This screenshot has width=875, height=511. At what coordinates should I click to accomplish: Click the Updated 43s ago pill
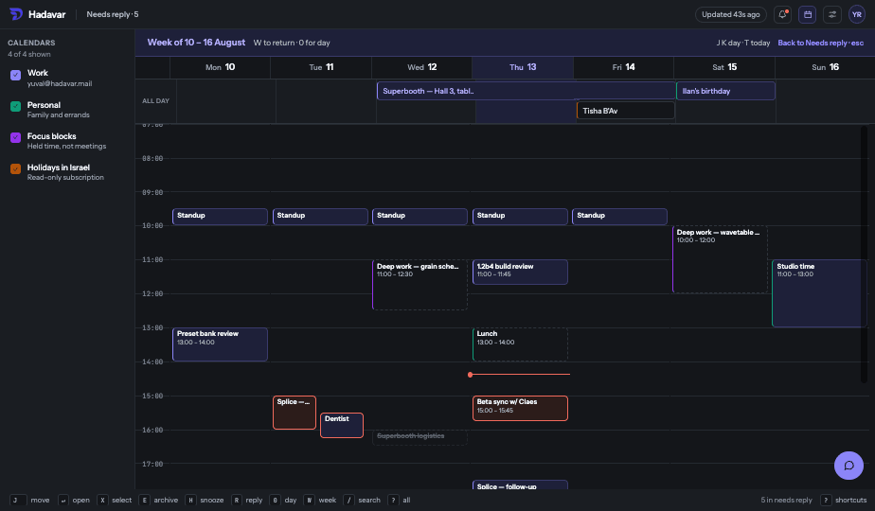tap(730, 14)
